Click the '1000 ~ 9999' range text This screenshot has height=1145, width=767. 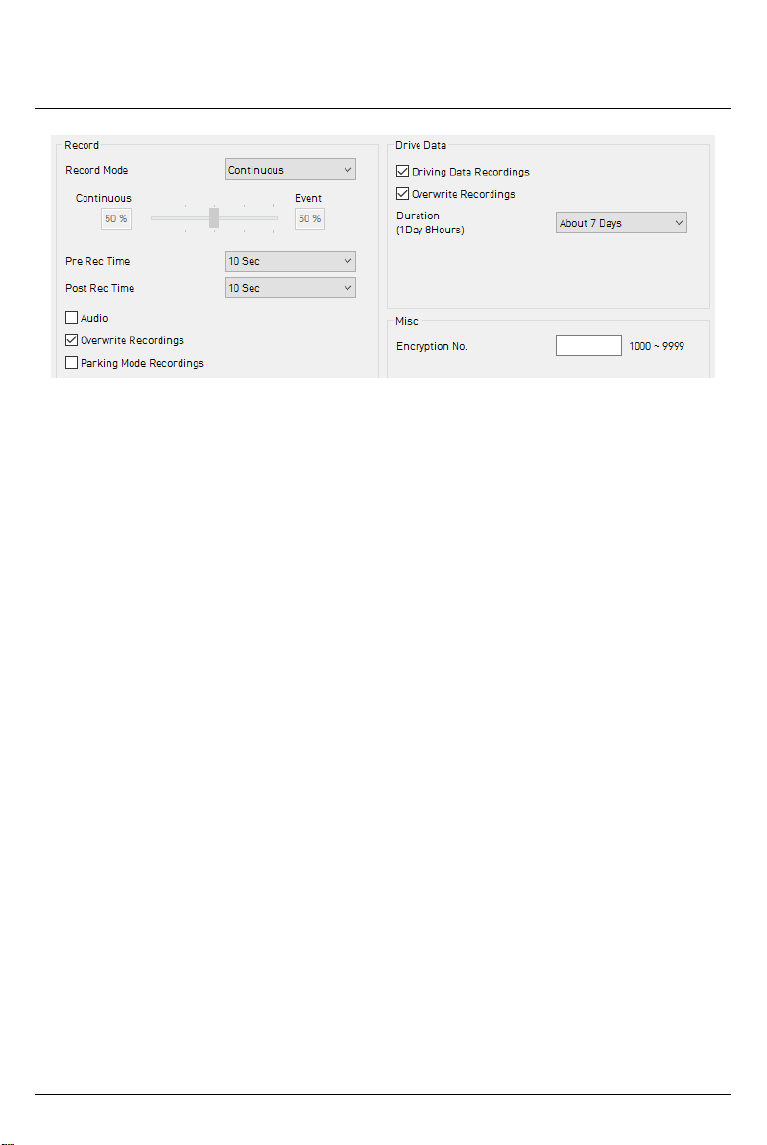pos(657,346)
